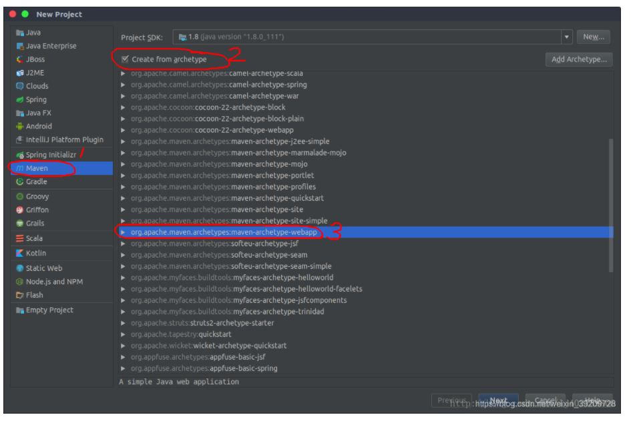Select Static Web project type label
The image size is (631, 427).
coord(44,269)
